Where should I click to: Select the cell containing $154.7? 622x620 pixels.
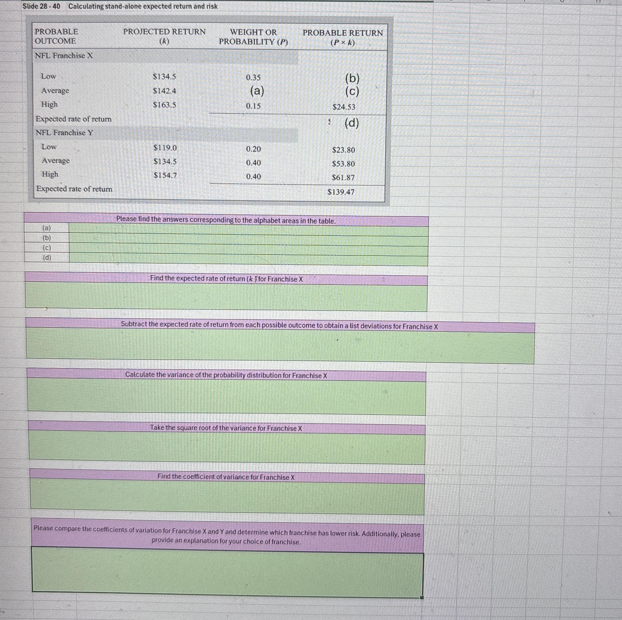tap(165, 175)
